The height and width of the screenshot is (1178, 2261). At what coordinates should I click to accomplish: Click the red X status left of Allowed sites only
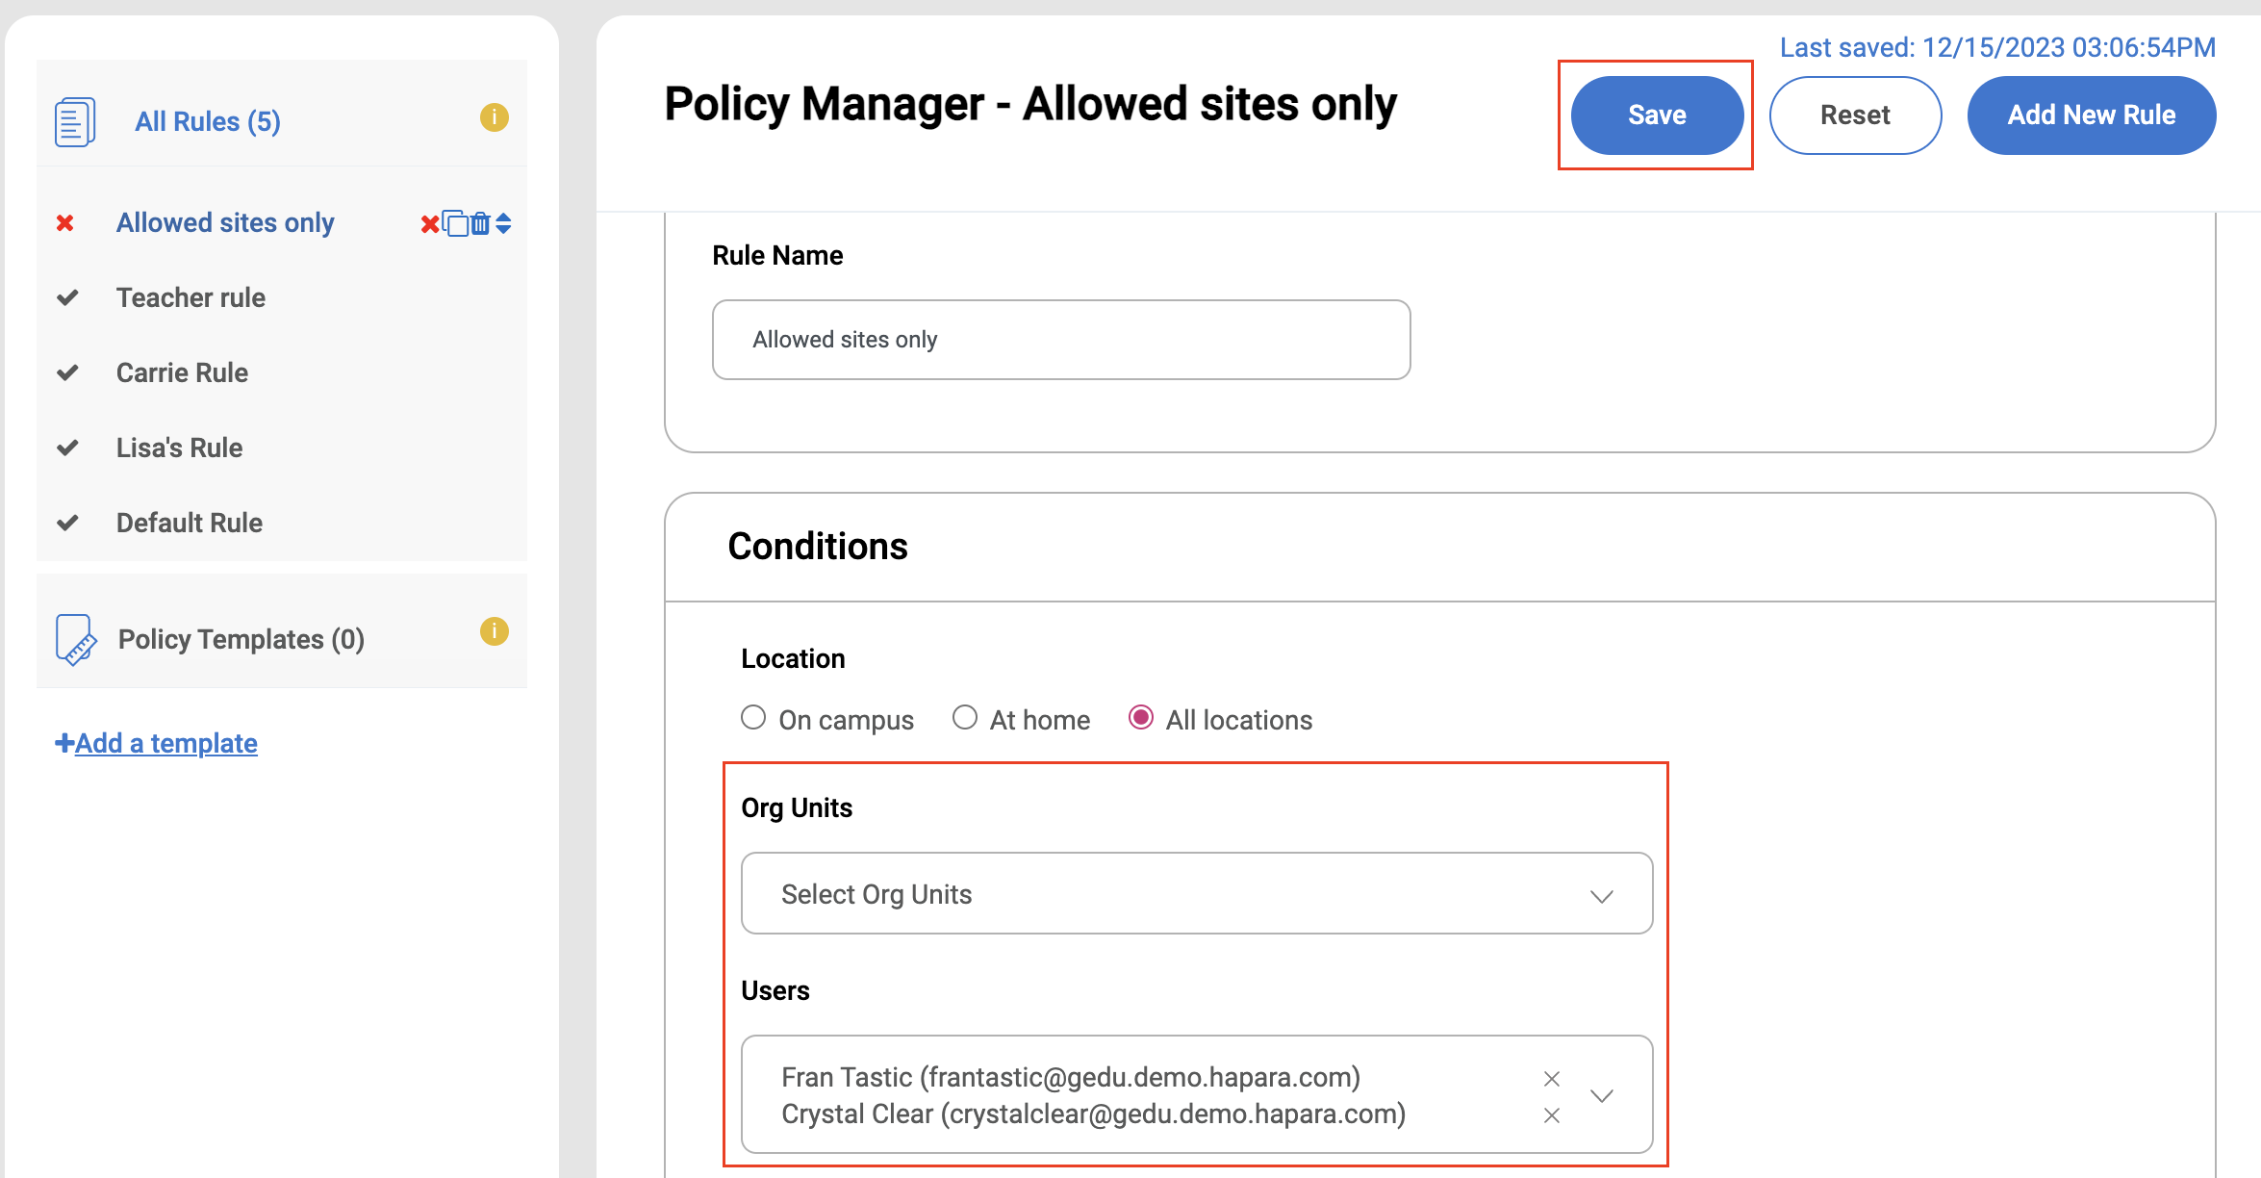pyautogui.click(x=65, y=223)
